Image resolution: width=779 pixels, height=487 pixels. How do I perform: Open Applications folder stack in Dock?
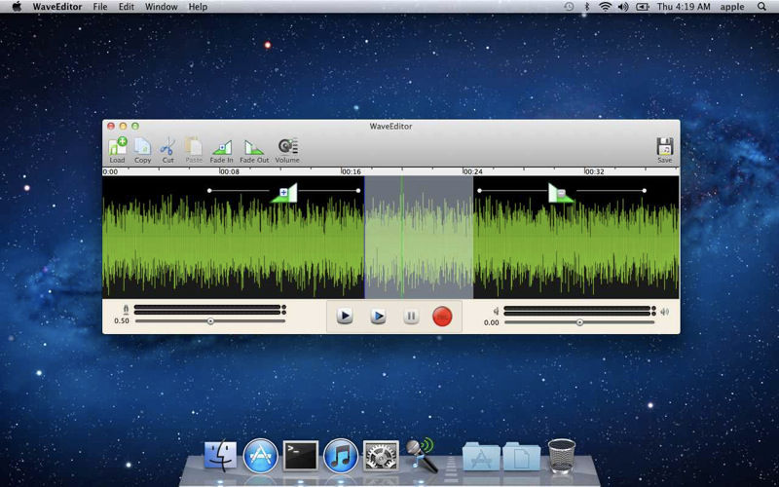click(481, 457)
